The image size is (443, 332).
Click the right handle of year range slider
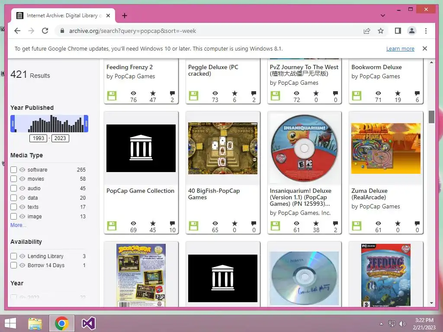click(x=86, y=123)
